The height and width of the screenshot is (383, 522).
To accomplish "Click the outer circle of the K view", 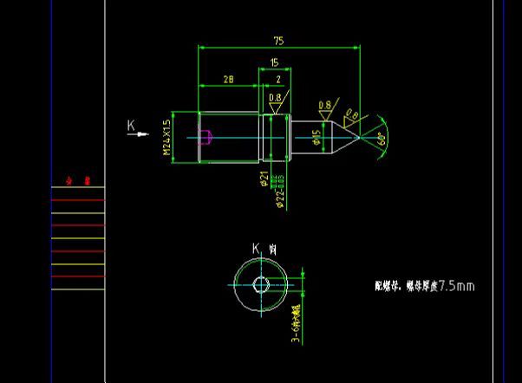I will (236, 285).
